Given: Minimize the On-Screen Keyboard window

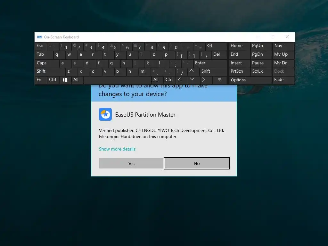Looking at the screenshot, I should click(258, 37).
